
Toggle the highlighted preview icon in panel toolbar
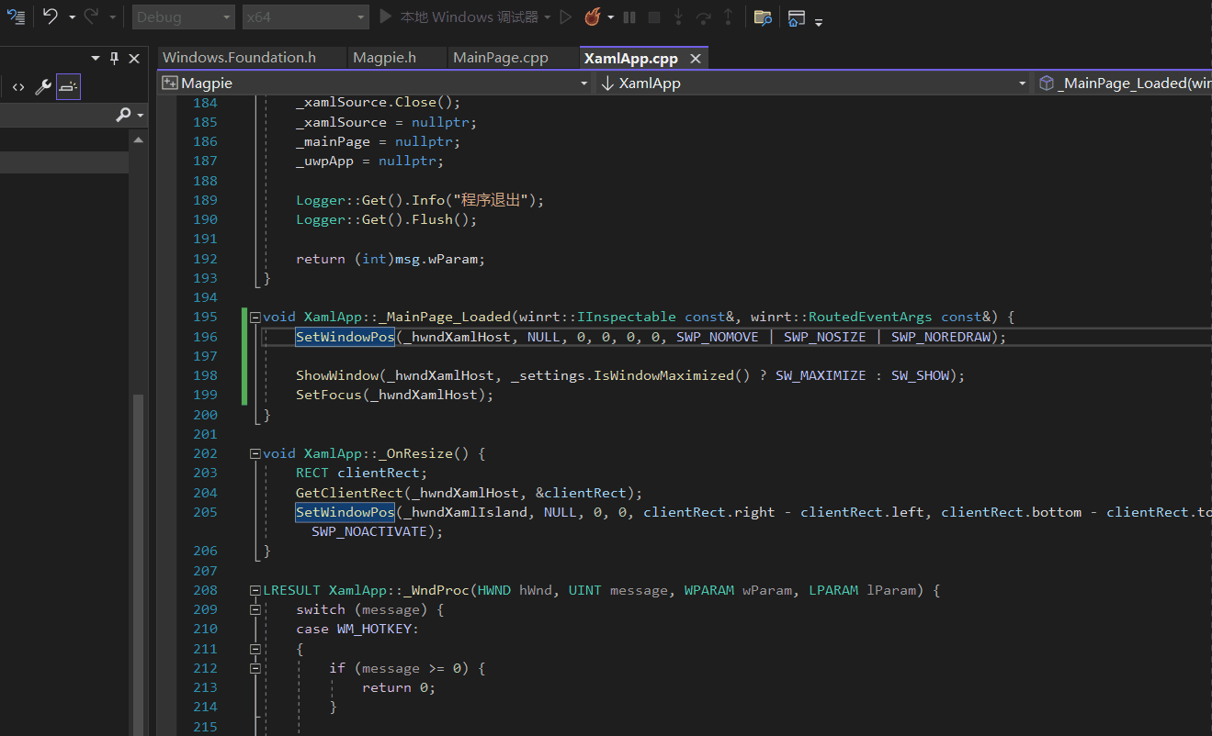pyautogui.click(x=68, y=87)
